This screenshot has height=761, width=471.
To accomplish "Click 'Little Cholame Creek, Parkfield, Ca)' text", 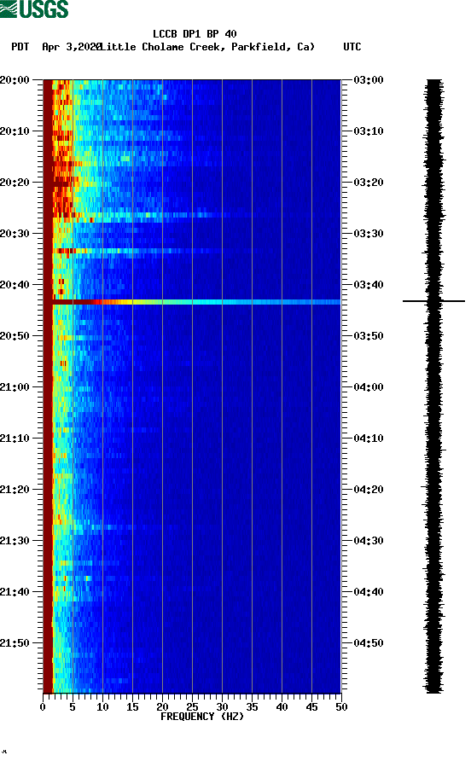I will click(207, 47).
